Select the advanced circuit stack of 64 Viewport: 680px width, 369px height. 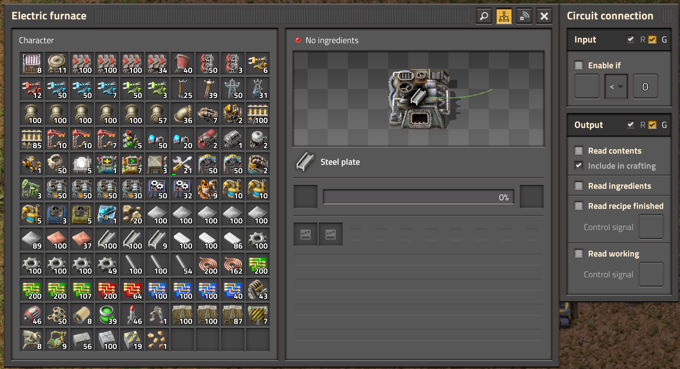tap(132, 290)
